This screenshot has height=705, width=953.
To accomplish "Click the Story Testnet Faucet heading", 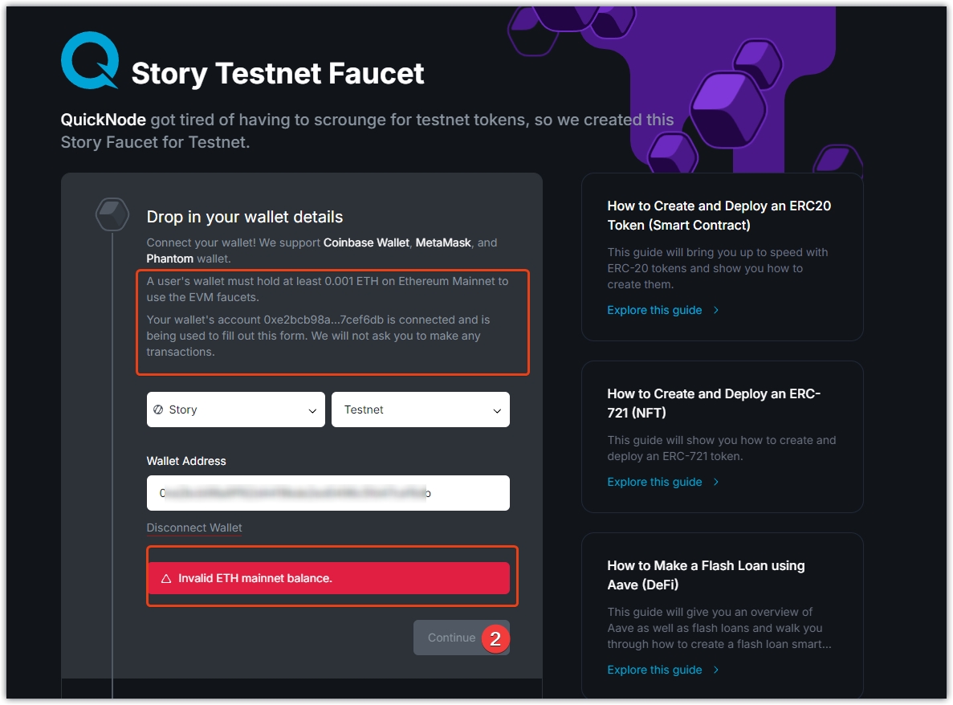I will pyautogui.click(x=278, y=73).
